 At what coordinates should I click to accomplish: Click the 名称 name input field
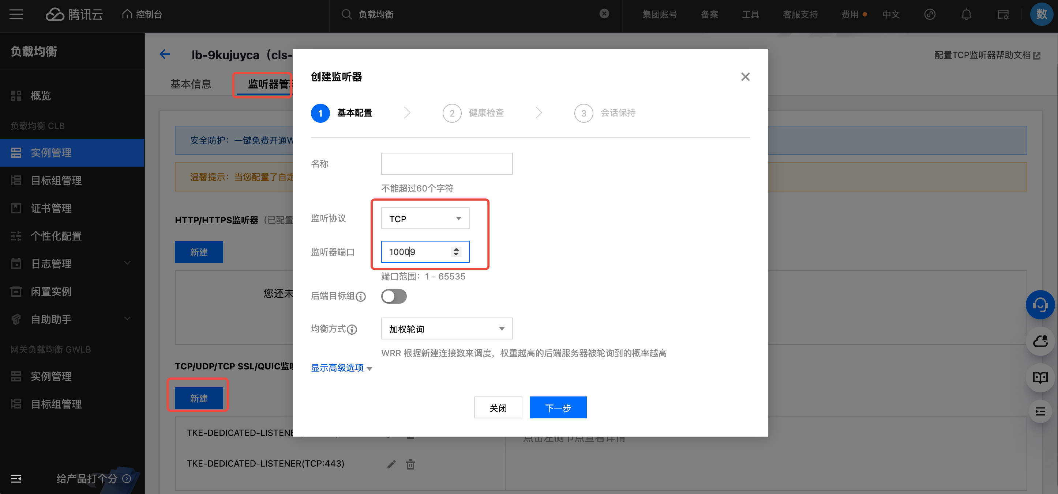446,163
